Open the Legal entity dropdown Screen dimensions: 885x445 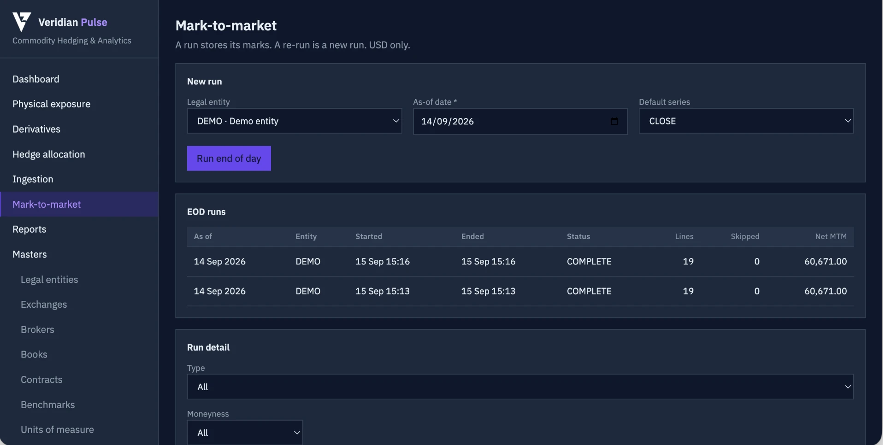point(295,121)
